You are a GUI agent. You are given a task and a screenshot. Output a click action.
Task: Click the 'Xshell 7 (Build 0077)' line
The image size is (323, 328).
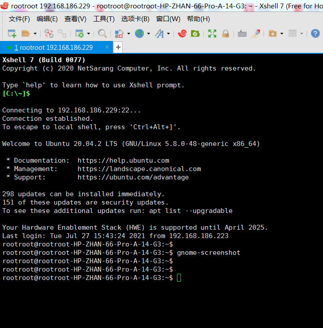coord(44,60)
